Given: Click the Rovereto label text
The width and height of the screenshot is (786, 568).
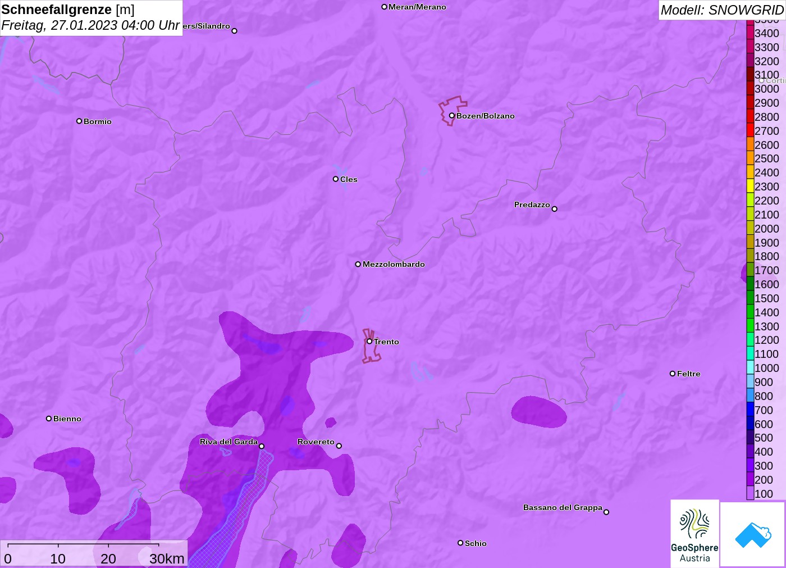Looking at the screenshot, I should point(316,442).
